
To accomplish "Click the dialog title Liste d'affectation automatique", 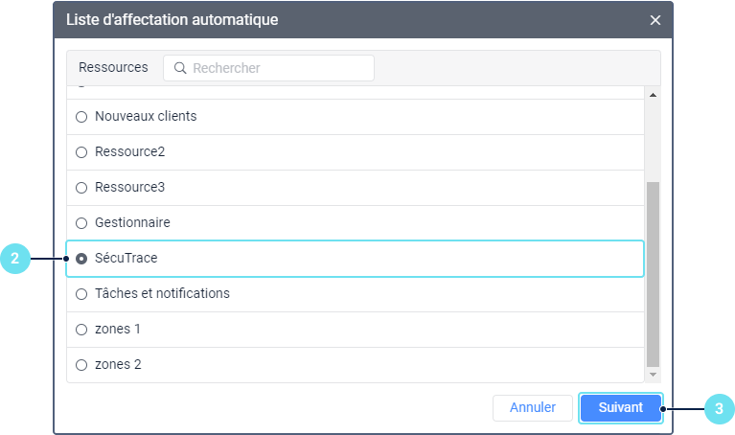I will point(172,20).
